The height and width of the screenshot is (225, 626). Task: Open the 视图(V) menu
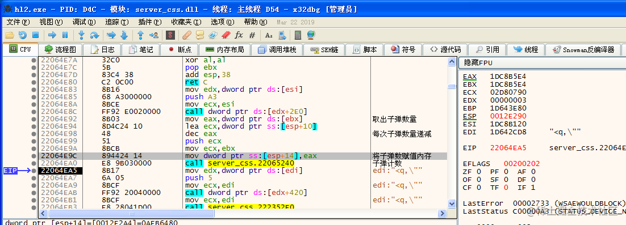coord(51,22)
